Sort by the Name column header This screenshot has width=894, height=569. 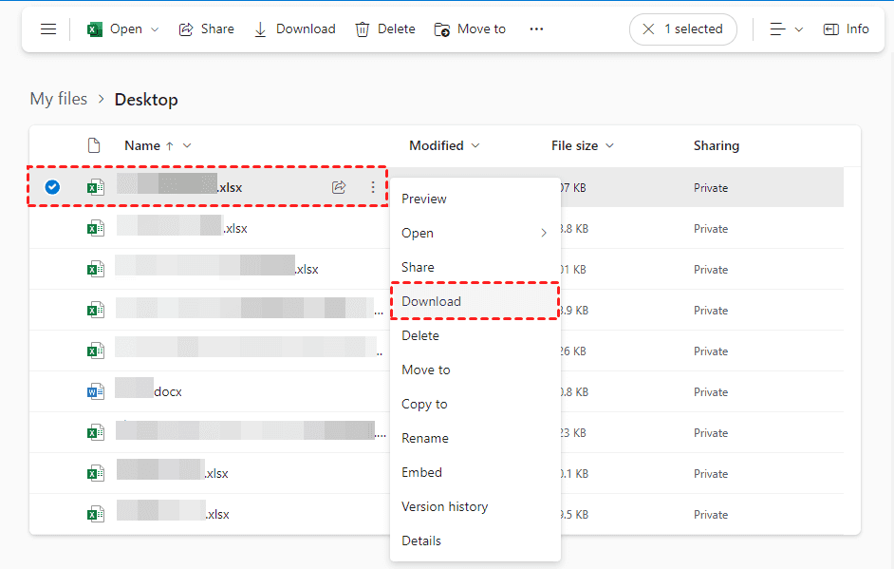click(x=142, y=146)
